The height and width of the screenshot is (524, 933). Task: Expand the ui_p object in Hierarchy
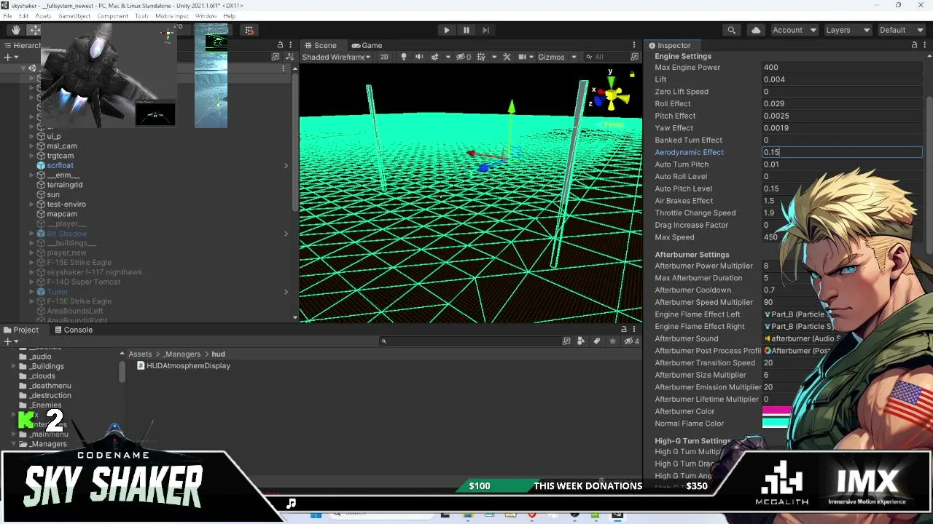33,136
